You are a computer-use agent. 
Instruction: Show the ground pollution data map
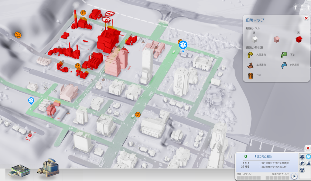pos(309,163)
